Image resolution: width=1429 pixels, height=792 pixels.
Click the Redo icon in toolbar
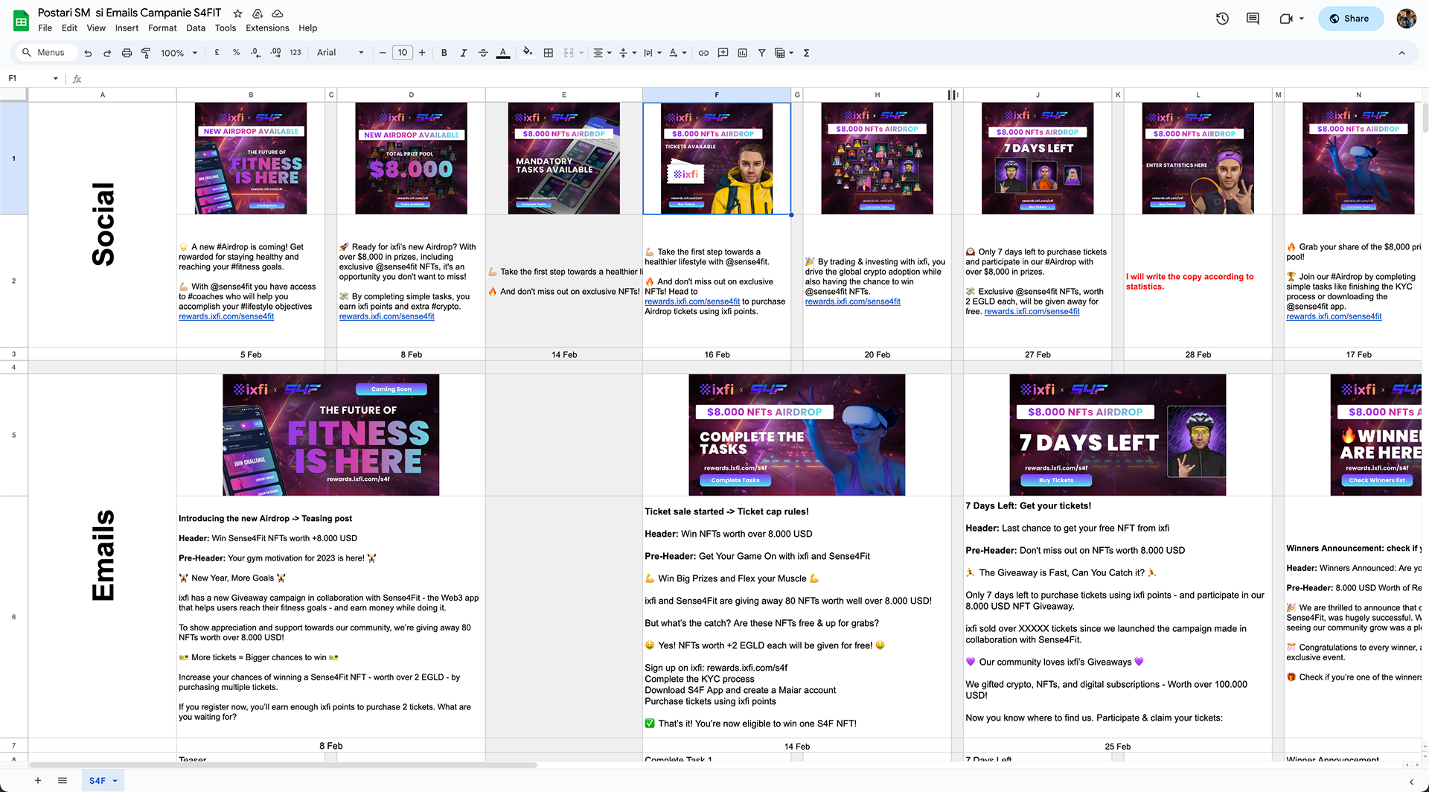[x=107, y=53]
